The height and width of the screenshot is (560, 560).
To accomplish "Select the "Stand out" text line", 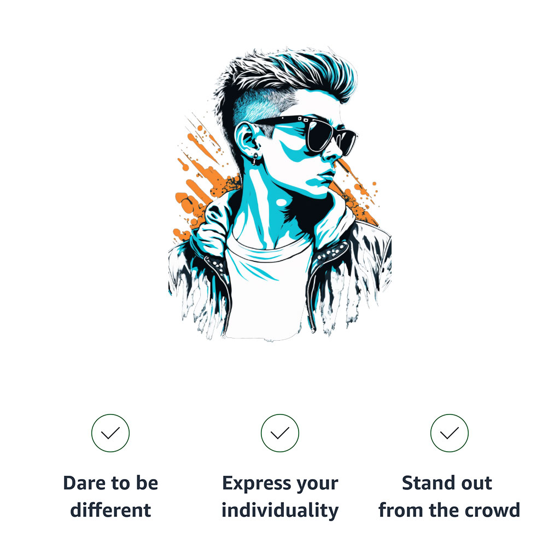I will (447, 483).
